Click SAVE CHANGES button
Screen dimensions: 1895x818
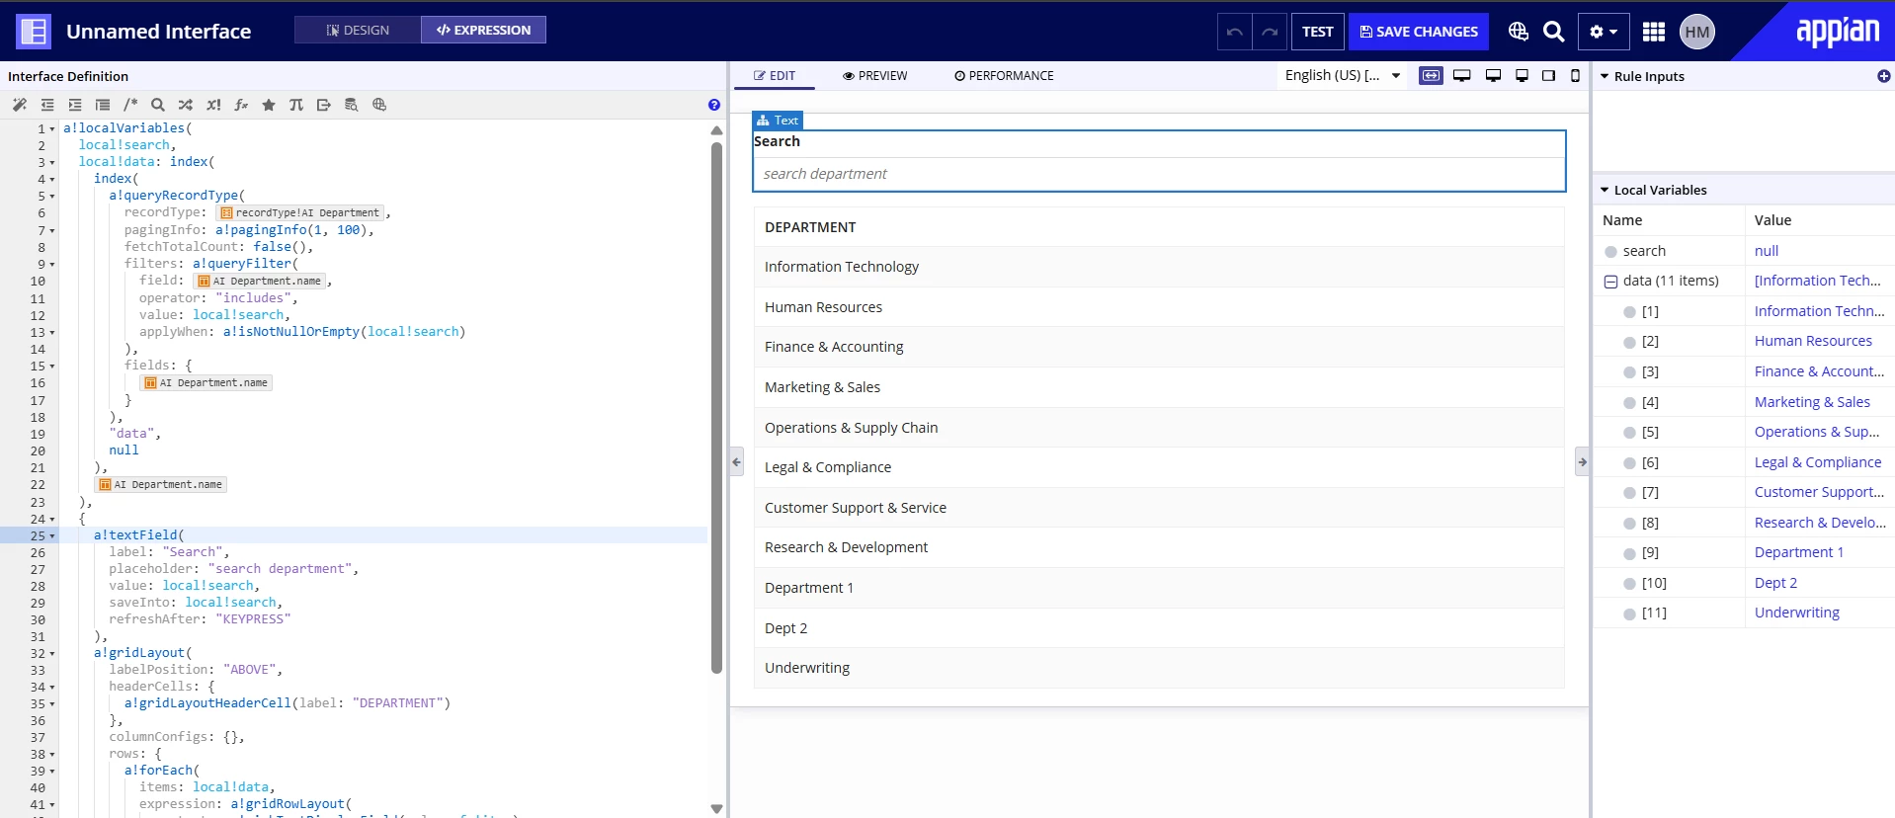[1419, 32]
